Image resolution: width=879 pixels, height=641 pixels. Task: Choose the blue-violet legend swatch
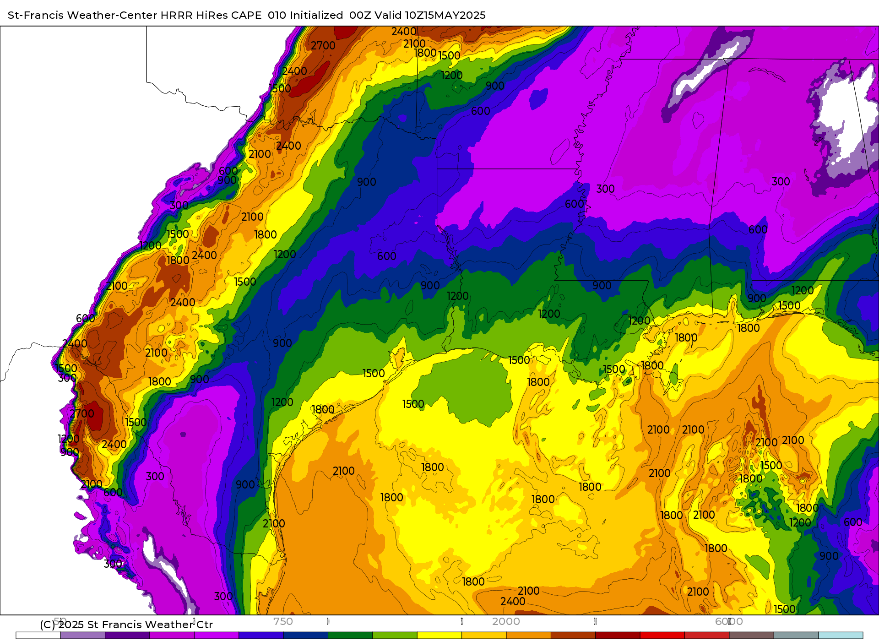pos(261,636)
